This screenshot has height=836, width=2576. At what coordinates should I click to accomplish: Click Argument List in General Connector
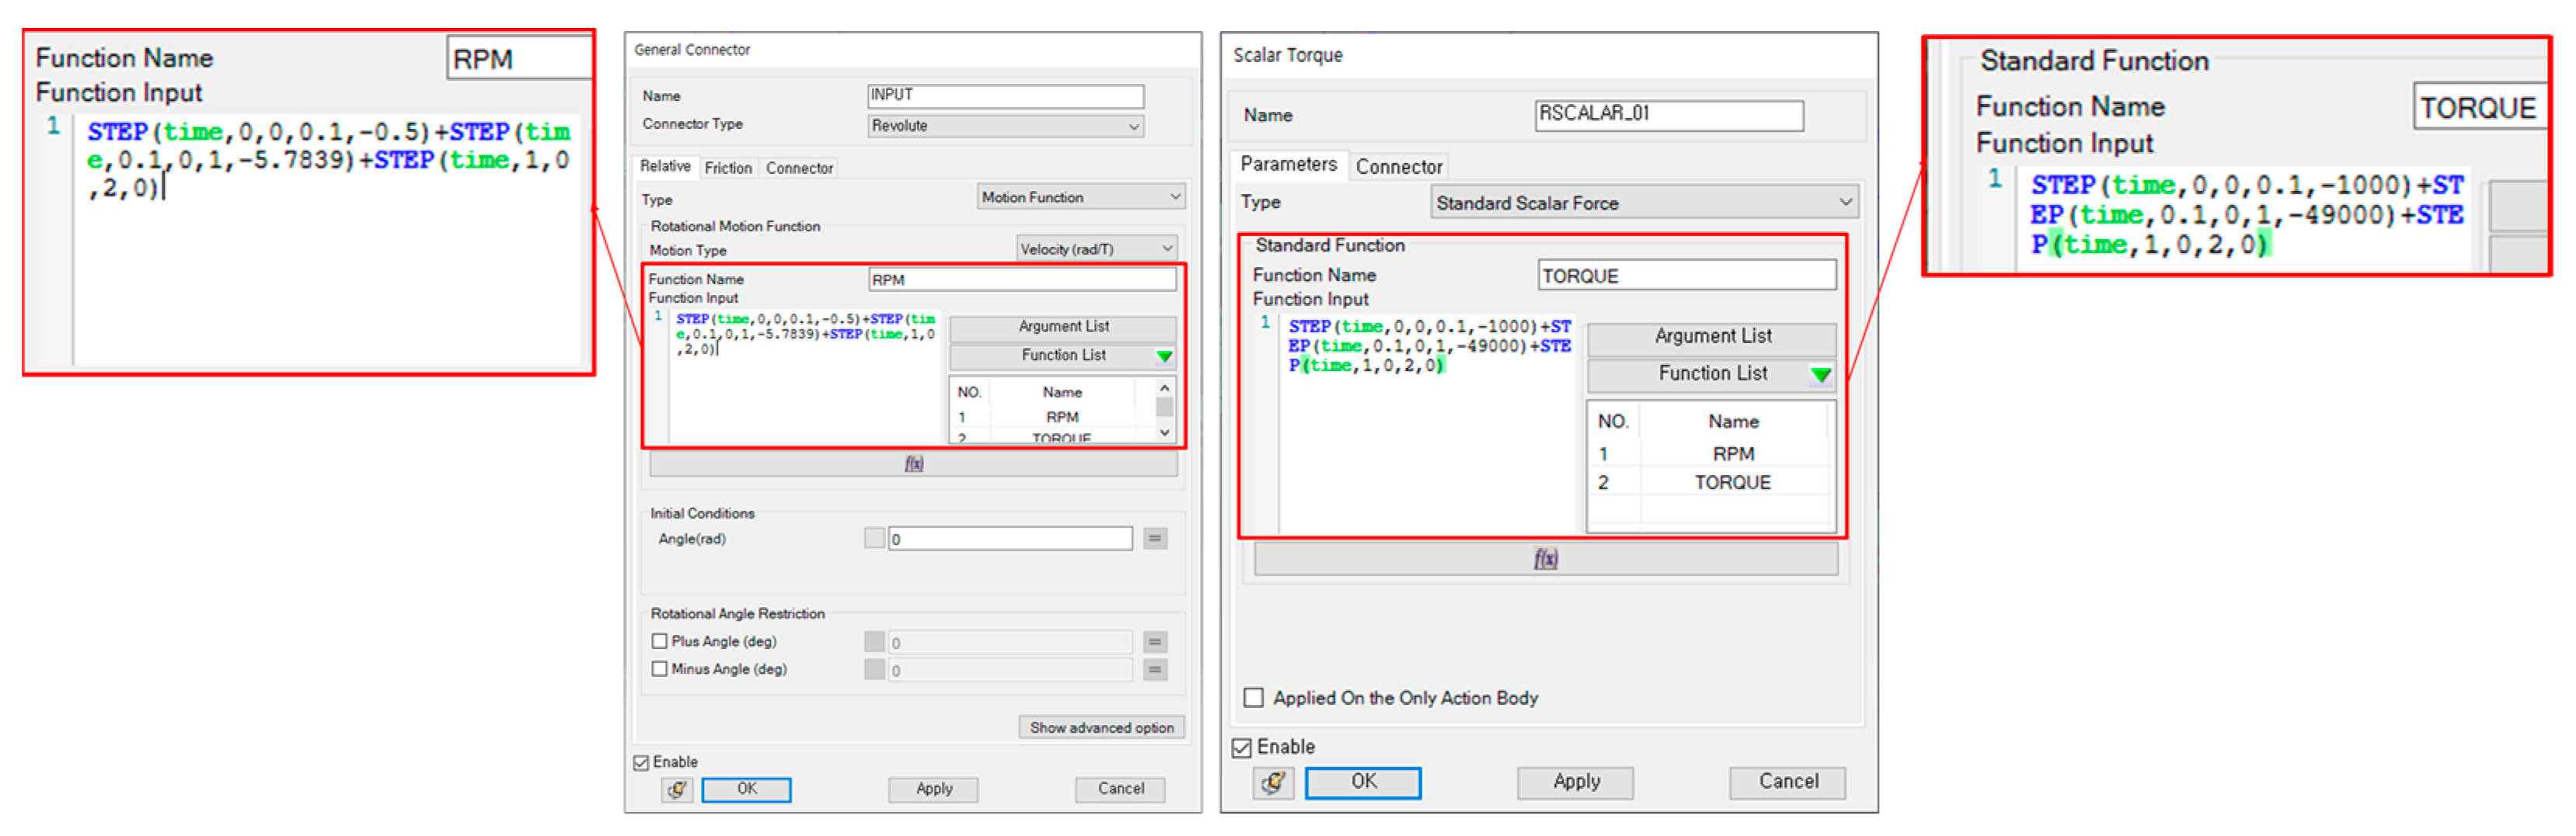(1063, 328)
